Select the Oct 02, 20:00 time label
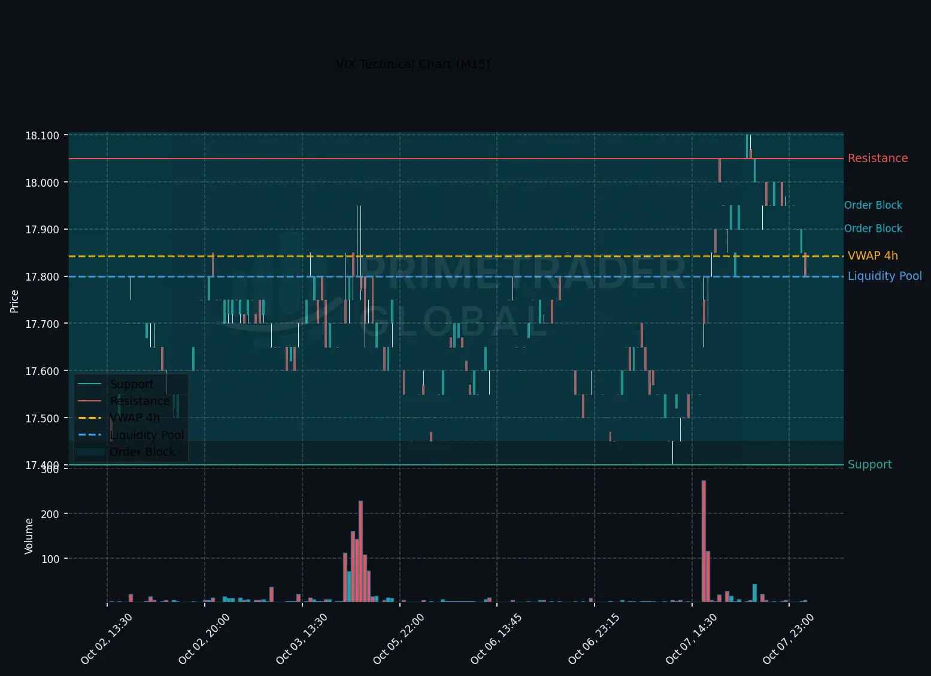931x676 pixels. 204,638
